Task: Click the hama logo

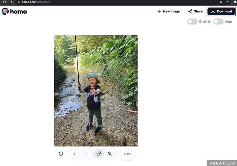Action: [14, 11]
